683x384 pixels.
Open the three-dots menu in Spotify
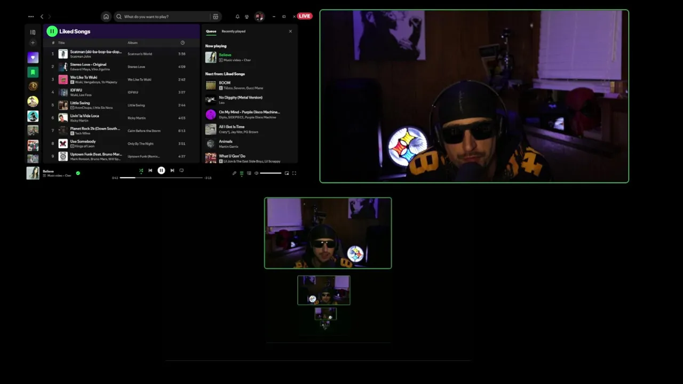31,17
